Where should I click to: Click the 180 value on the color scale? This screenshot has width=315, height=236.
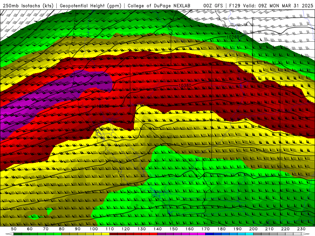pos(221,229)
